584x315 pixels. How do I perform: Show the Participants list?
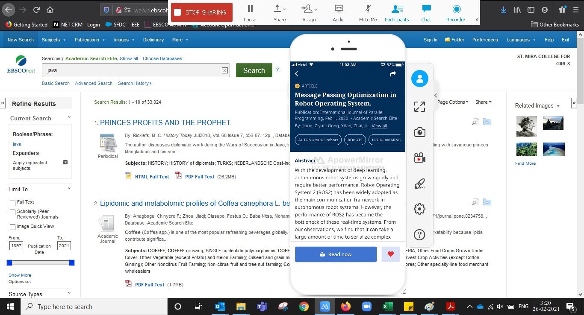(x=396, y=12)
